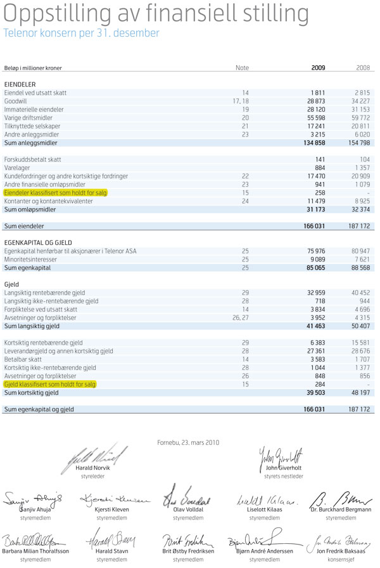Select 'Egenkapital henførbar til aksjonærer i Telenor ASA'
Image resolution: width=380 pixels, height=568 pixels.
(x=70, y=251)
